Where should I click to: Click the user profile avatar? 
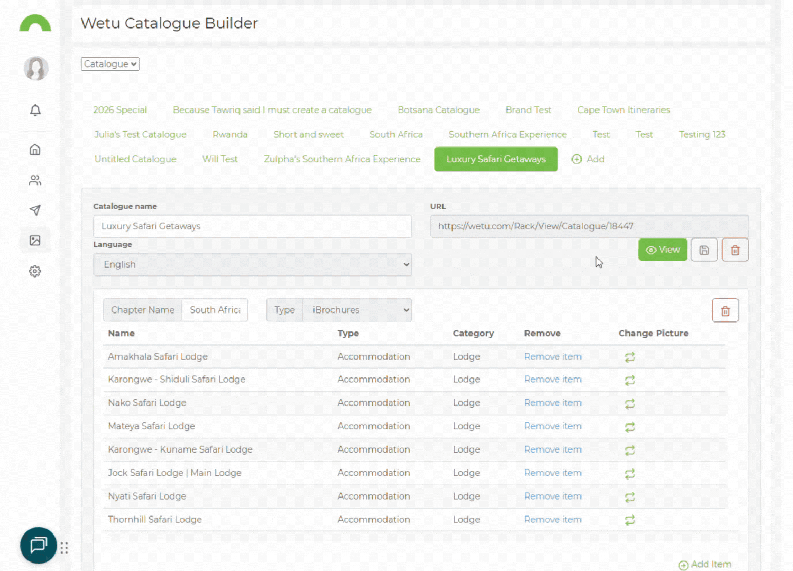point(36,68)
